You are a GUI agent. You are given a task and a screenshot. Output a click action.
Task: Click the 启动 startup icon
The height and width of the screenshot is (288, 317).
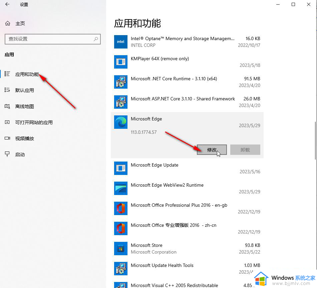[x=7, y=154]
